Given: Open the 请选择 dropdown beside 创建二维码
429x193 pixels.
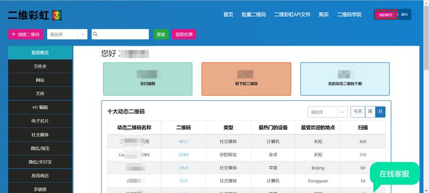Looking at the screenshot, I should click(68, 34).
